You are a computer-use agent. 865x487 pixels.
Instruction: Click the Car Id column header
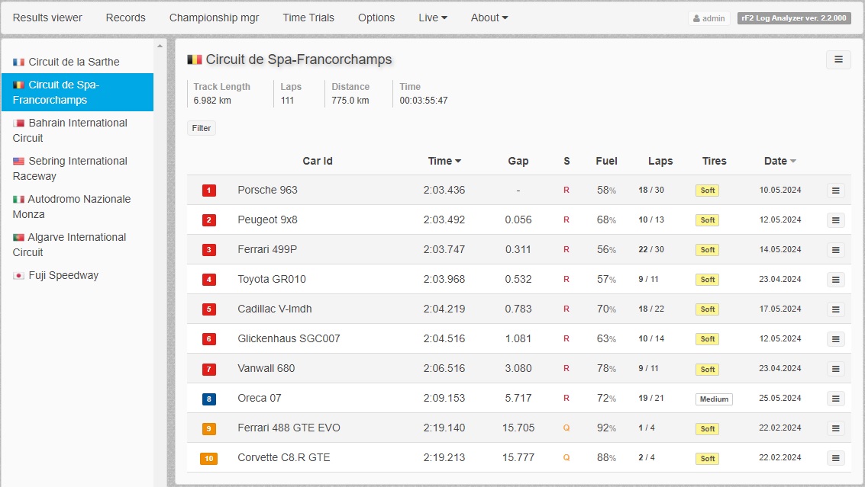tap(317, 161)
